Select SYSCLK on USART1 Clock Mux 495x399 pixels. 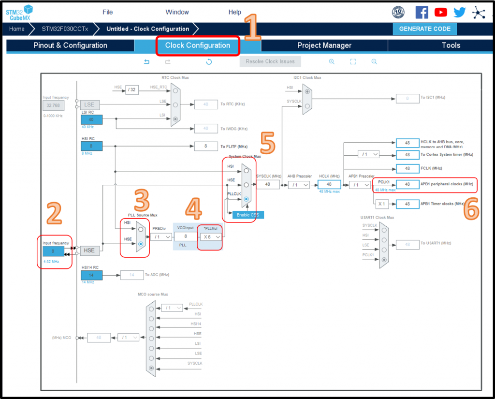point(384,230)
